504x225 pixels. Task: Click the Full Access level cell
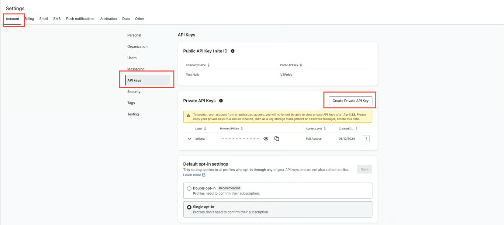pyautogui.click(x=314, y=139)
